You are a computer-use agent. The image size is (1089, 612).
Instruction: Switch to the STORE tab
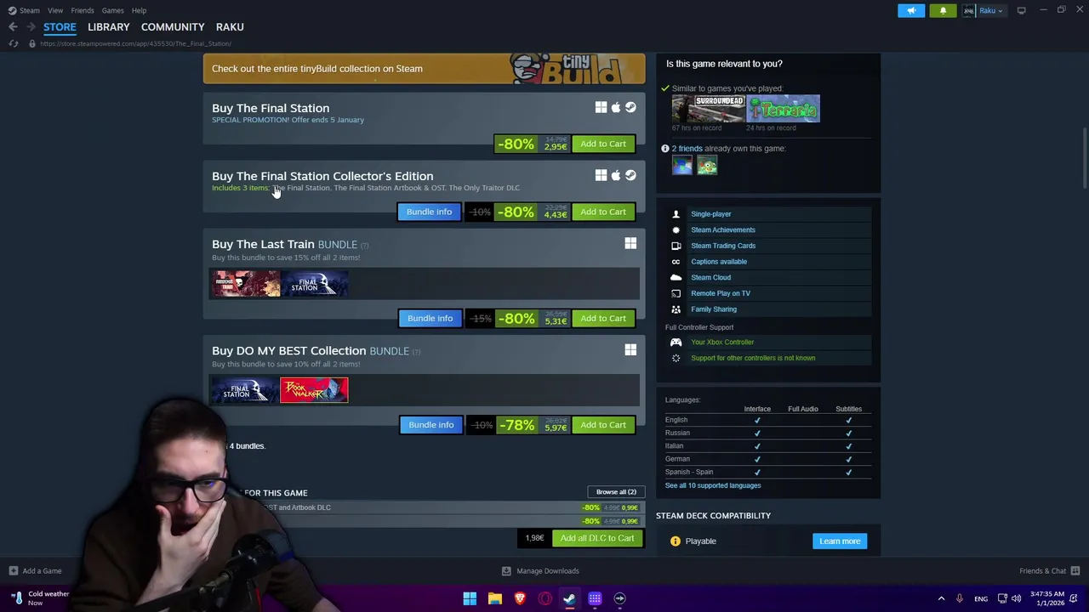[x=60, y=27]
